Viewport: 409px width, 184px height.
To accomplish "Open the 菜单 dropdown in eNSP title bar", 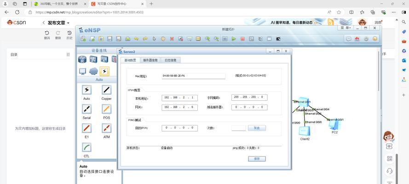I will coord(346,28).
